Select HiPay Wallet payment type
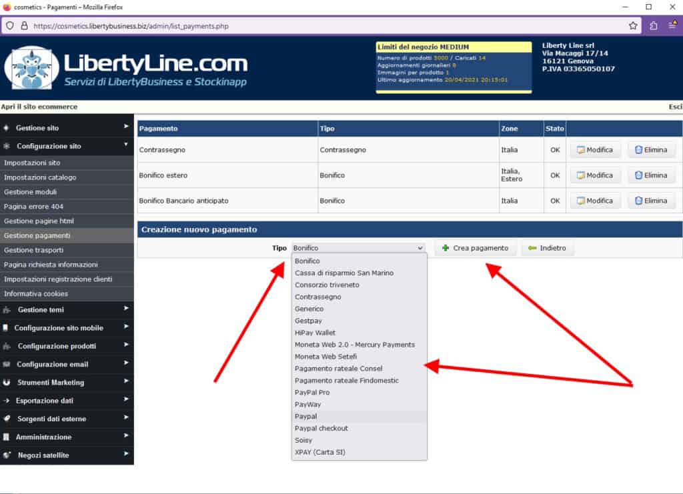683x494 pixels. pos(359,333)
